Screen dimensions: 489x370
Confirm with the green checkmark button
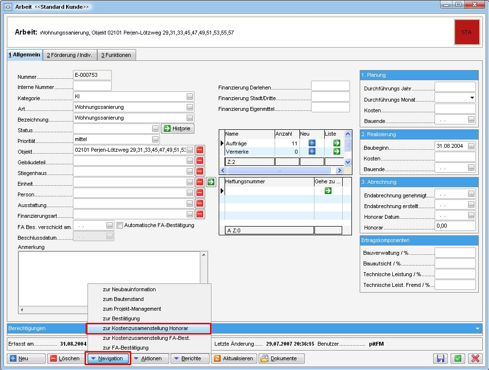point(457,359)
